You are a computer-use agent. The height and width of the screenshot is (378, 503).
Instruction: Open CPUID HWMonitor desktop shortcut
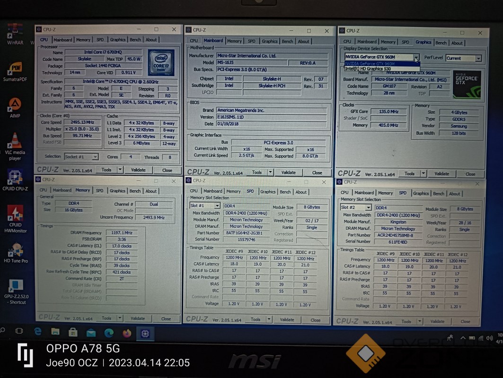pyautogui.click(x=15, y=219)
